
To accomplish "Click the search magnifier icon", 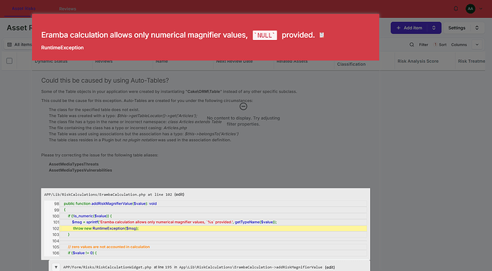I will tap(411, 45).
